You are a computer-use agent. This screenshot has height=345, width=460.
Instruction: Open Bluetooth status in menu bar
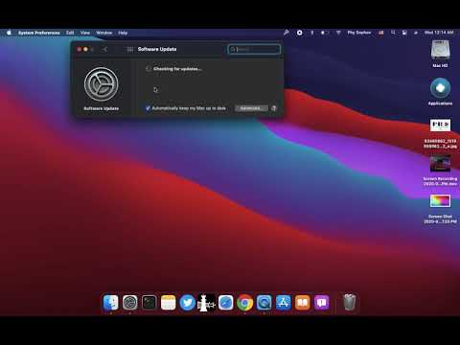point(312,33)
